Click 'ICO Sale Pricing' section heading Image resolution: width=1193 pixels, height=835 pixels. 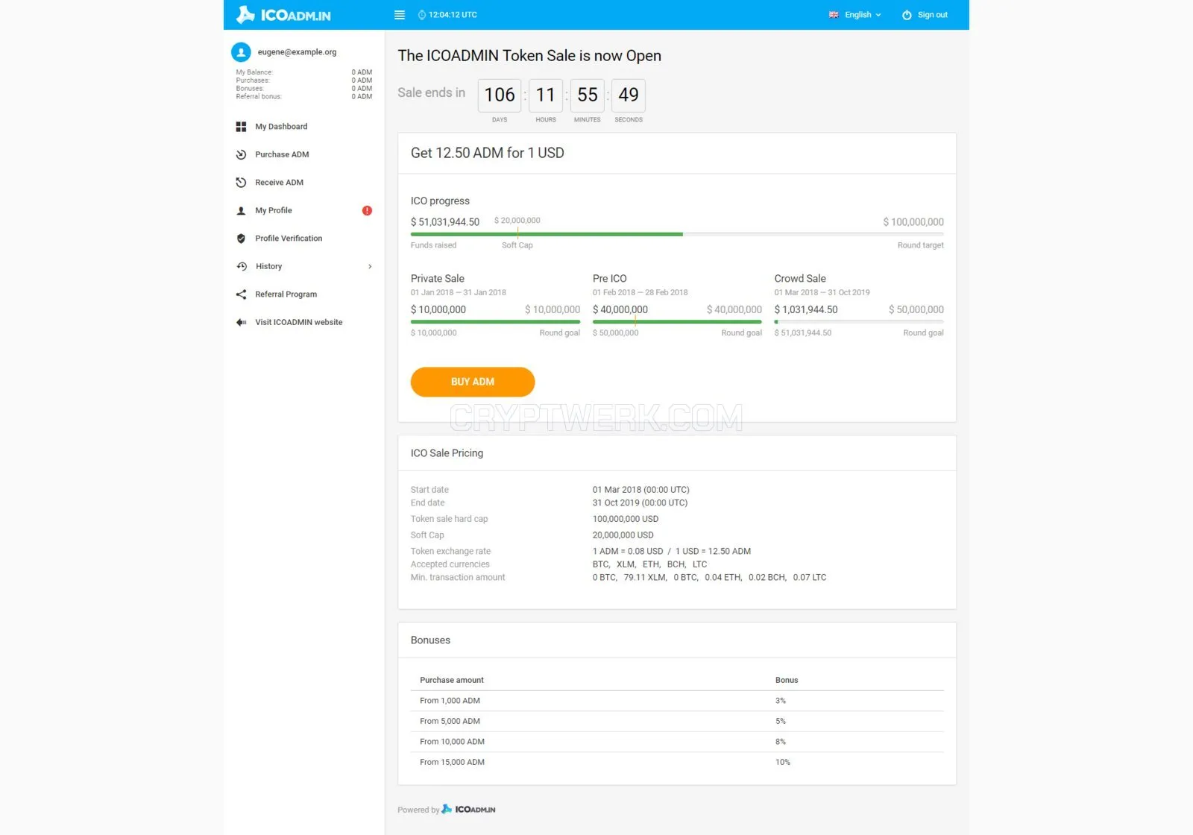pyautogui.click(x=447, y=453)
